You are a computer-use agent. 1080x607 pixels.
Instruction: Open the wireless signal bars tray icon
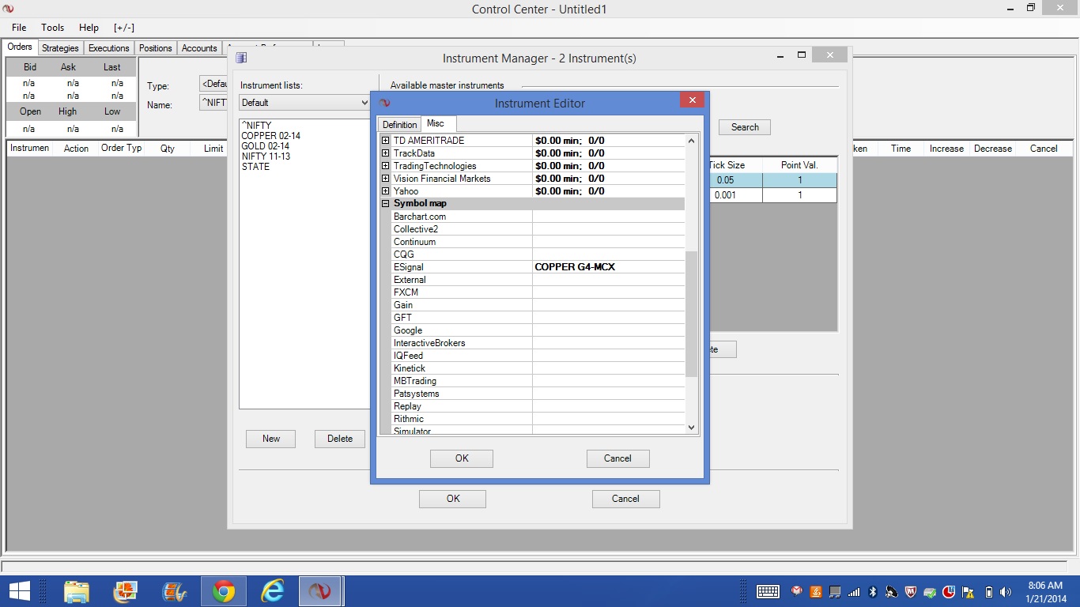pos(854,592)
